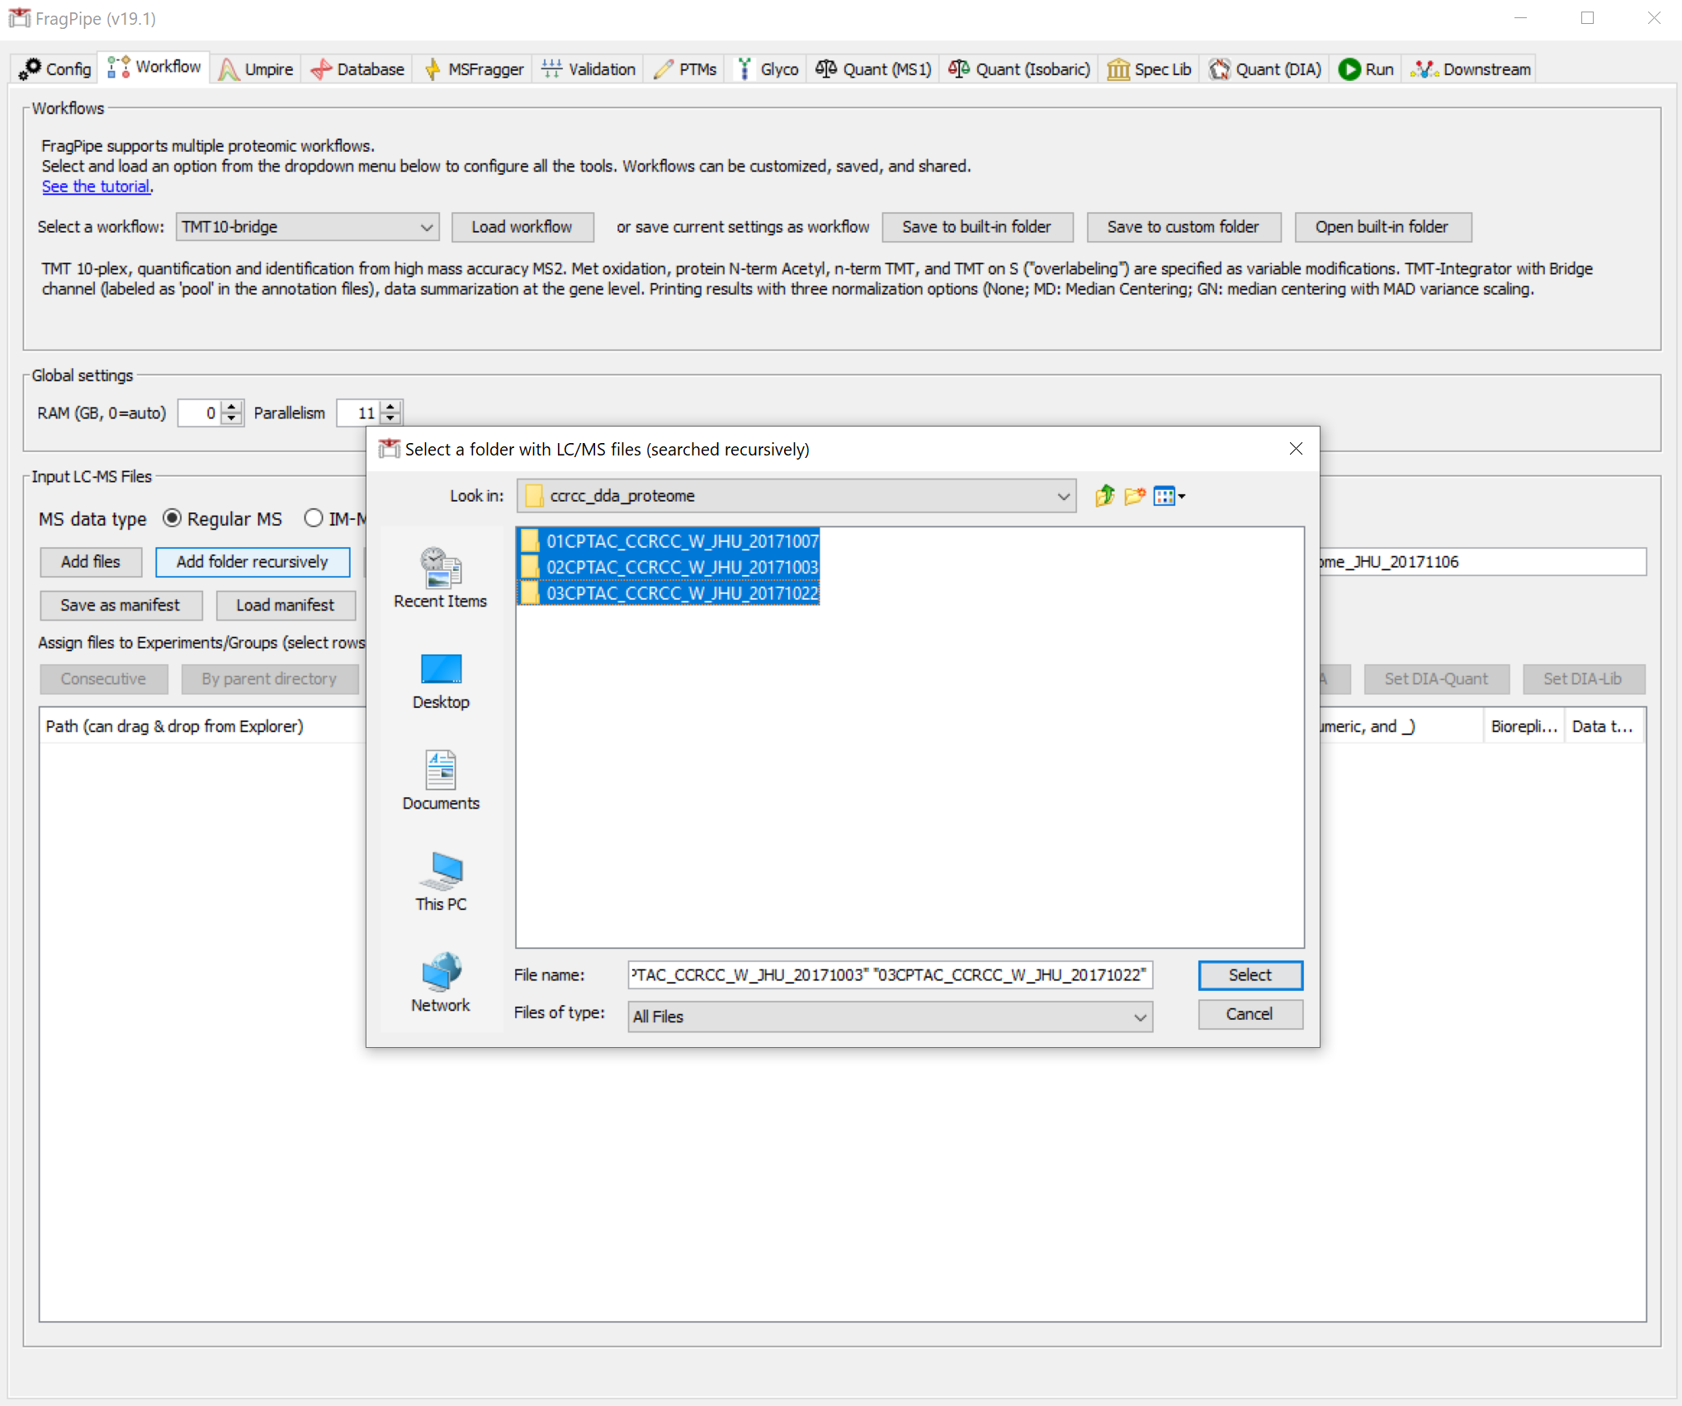Open the Files of type dropdown

(x=1139, y=1017)
